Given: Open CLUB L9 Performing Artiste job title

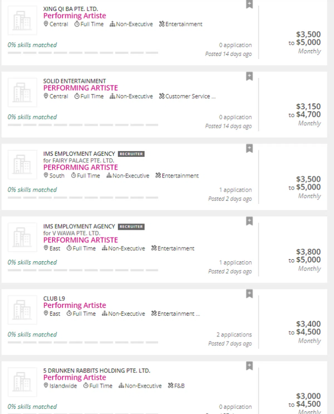Looking at the screenshot, I should (x=75, y=305).
